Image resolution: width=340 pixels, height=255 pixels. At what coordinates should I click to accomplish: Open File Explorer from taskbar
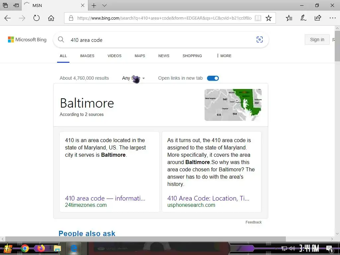click(57, 248)
